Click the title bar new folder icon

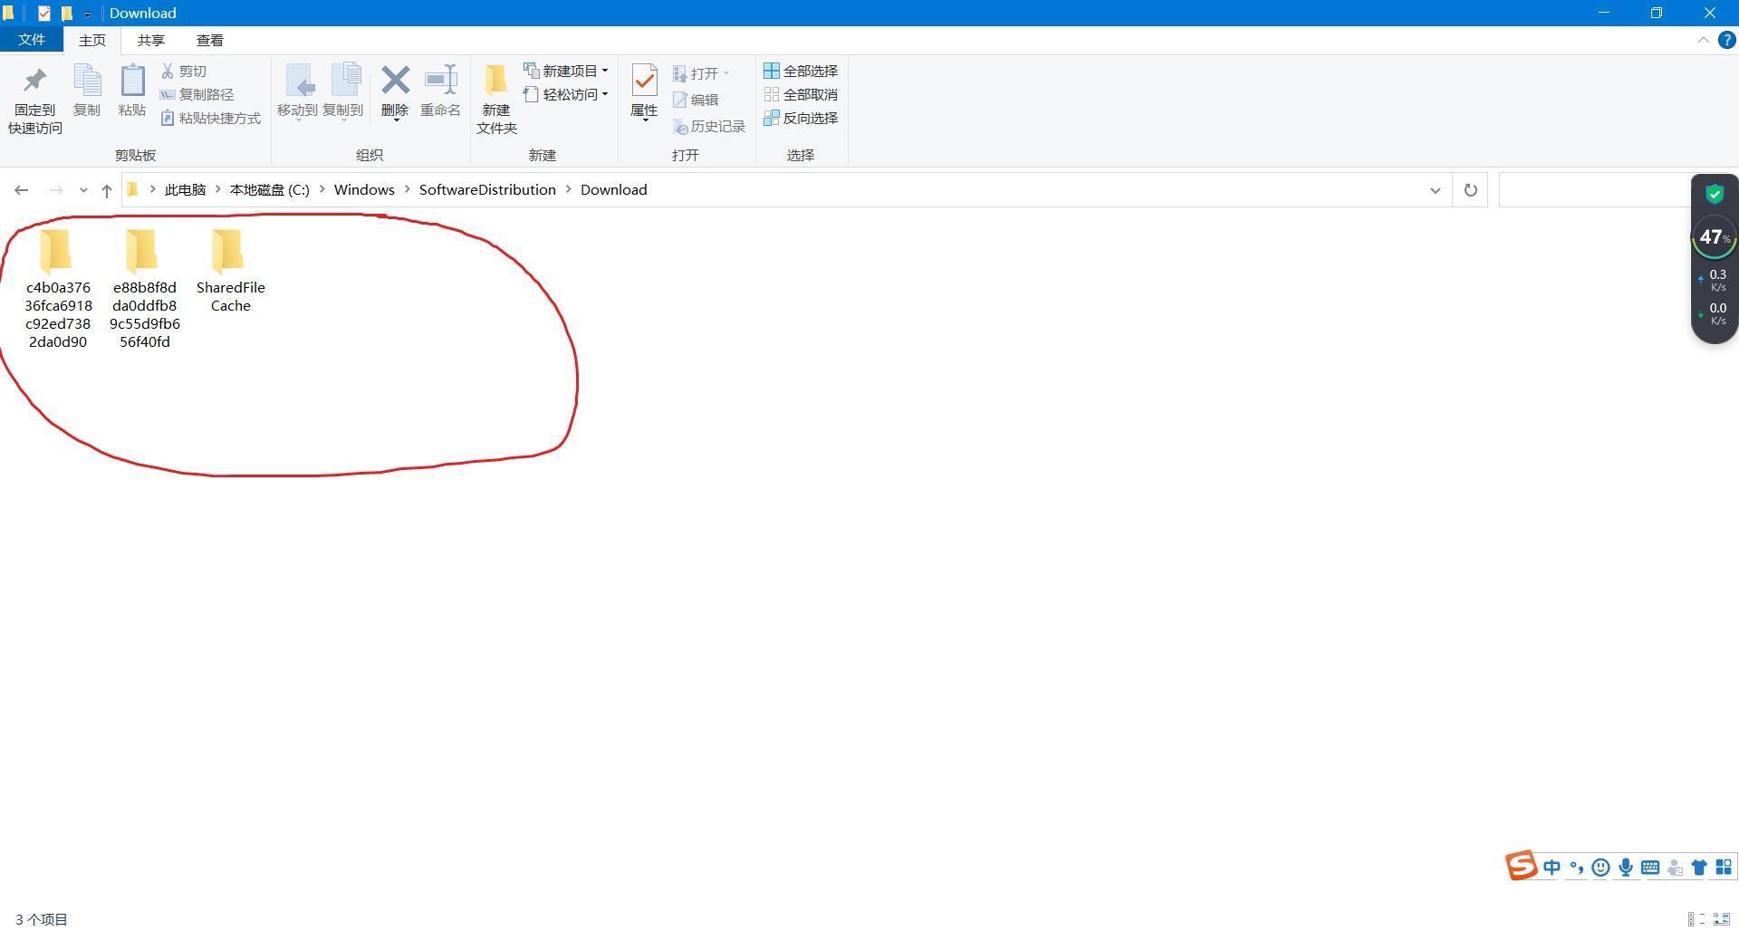(66, 13)
